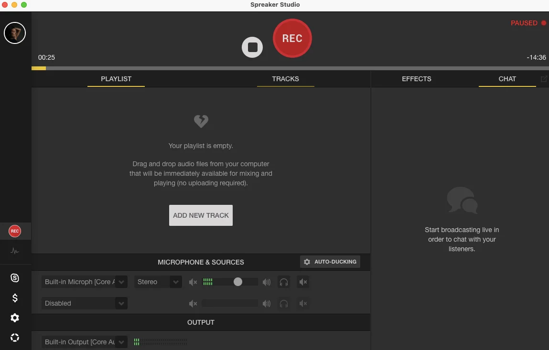This screenshot has width=549, height=350.
Task: Open the user profile avatar
Action: pos(15,33)
